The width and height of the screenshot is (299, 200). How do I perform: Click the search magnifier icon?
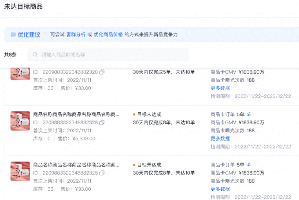35,54
